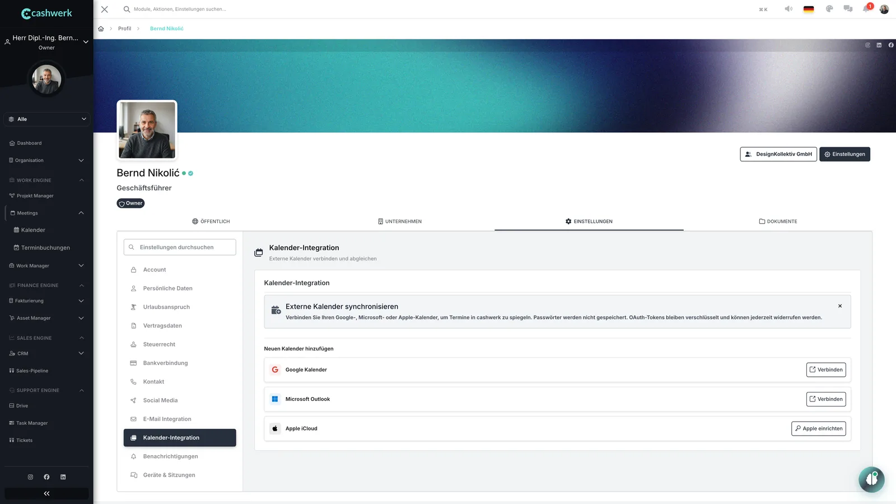Dismiss the Externe Kalender synchronisieren notice
This screenshot has width=896, height=504.
(840, 306)
